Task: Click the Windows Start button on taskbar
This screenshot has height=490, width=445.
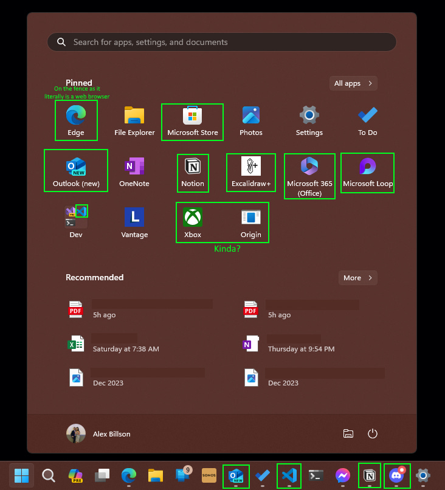Action: (21, 475)
